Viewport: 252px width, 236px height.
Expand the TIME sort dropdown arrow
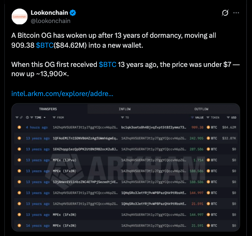pyautogui.click(x=44, y=118)
